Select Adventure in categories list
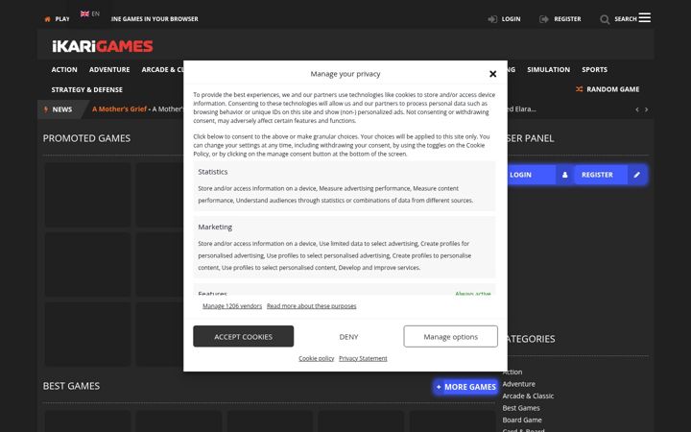Screen dimensions: 691x432 [518, 384]
